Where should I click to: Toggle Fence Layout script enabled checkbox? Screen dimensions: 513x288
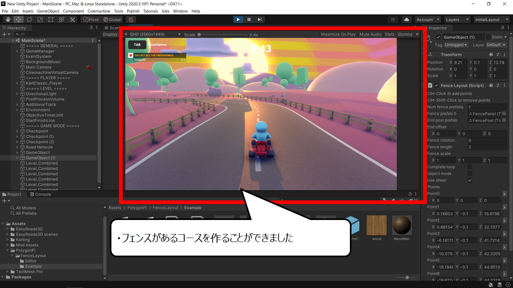click(x=436, y=86)
